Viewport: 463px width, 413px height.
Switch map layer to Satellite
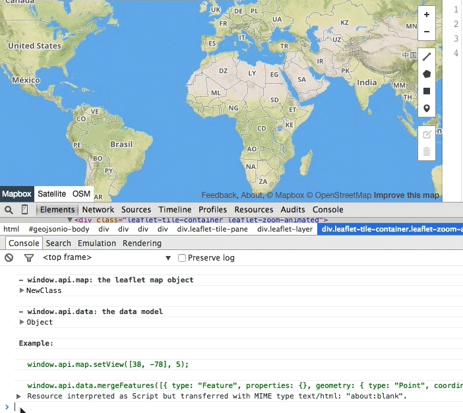[51, 194]
